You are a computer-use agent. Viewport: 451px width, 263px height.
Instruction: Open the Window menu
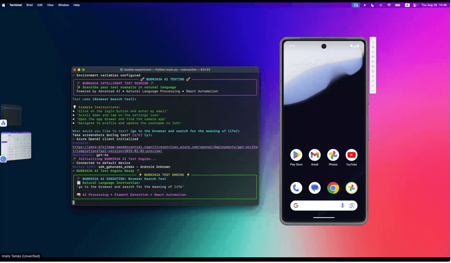click(x=64, y=5)
